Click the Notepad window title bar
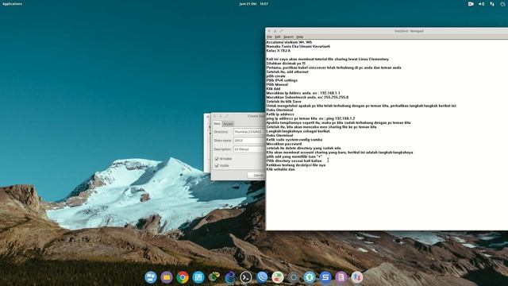 pyautogui.click(x=387, y=31)
